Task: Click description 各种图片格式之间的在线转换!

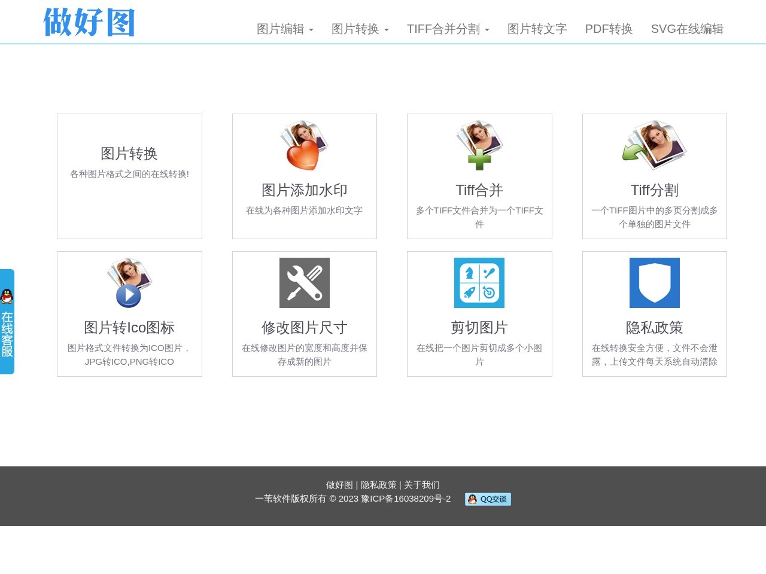Action: (129, 174)
